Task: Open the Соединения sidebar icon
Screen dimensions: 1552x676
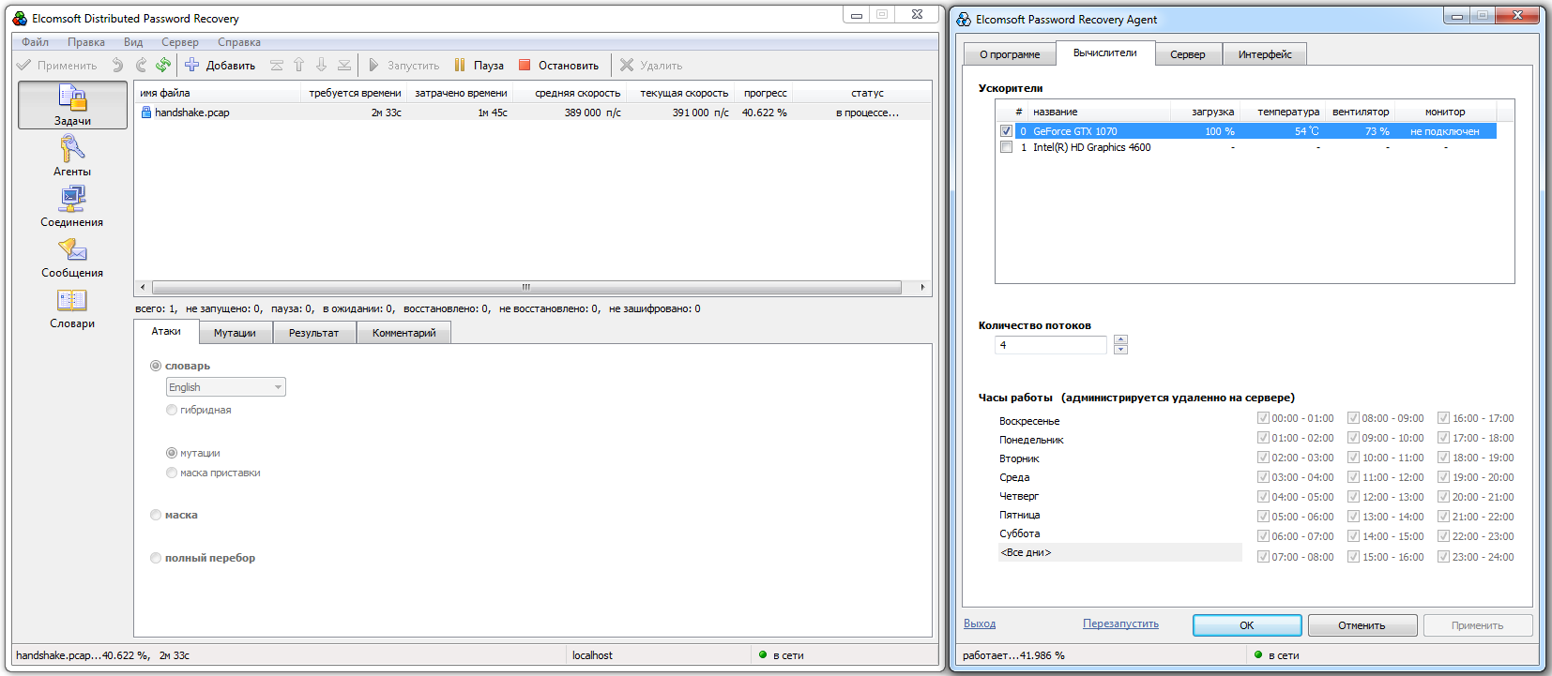Action: (72, 206)
